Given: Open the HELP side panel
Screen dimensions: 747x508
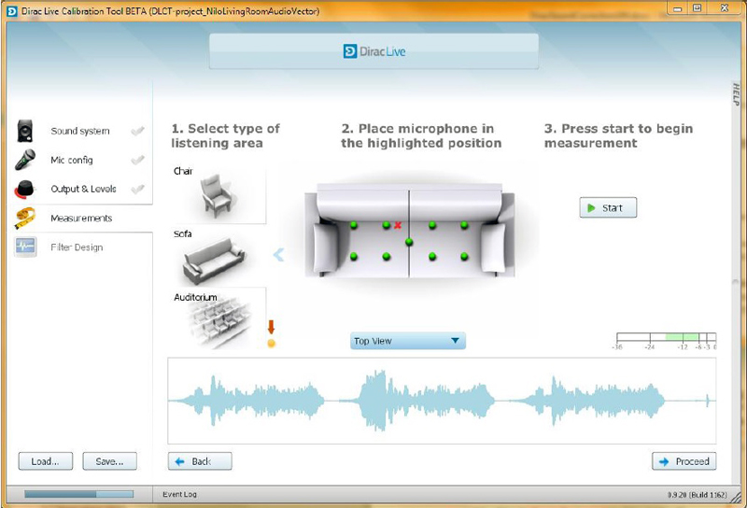Looking at the screenshot, I should (x=736, y=94).
